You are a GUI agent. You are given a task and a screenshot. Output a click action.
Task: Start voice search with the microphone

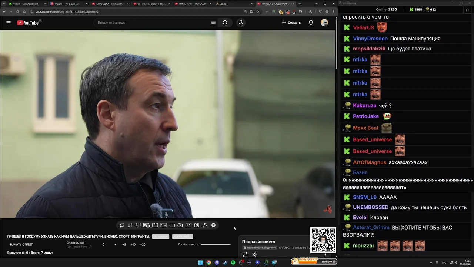click(241, 23)
